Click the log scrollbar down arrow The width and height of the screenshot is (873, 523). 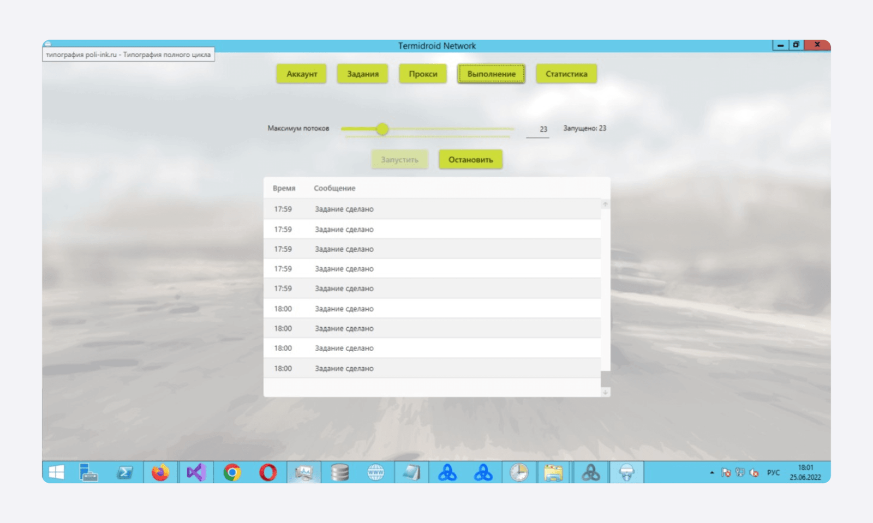605,392
